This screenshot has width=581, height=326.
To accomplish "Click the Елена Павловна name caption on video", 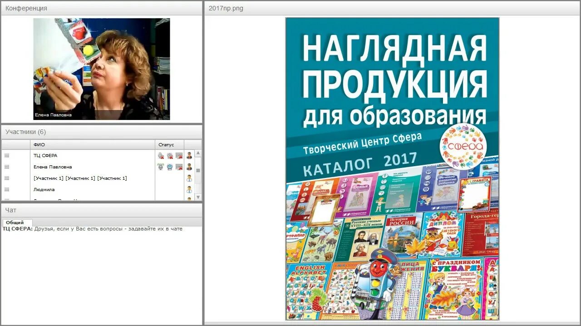I will (53, 115).
